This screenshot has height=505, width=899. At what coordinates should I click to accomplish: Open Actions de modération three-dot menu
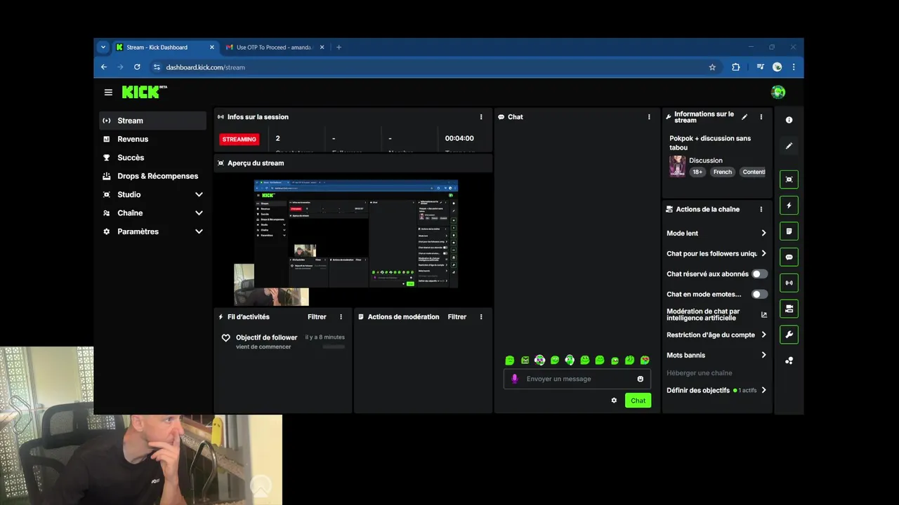(x=481, y=317)
